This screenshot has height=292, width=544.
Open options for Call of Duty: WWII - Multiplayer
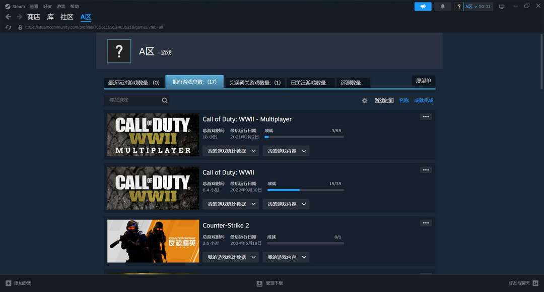click(426, 116)
